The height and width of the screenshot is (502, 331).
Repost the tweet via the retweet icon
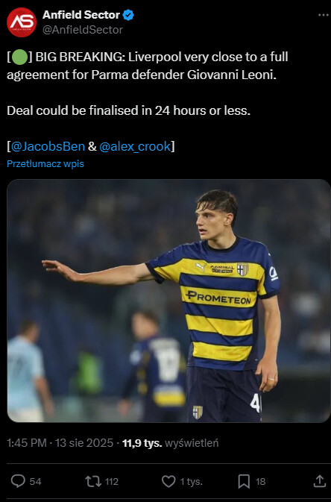93,481
